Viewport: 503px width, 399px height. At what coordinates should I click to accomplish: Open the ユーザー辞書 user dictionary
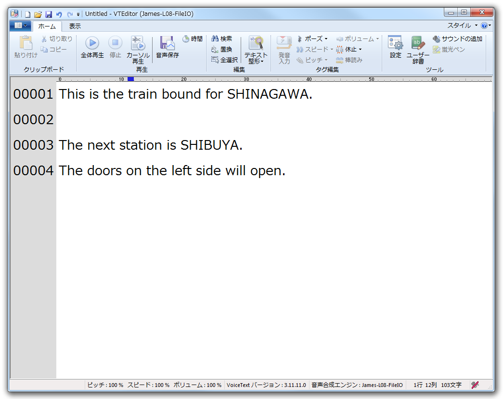click(418, 44)
